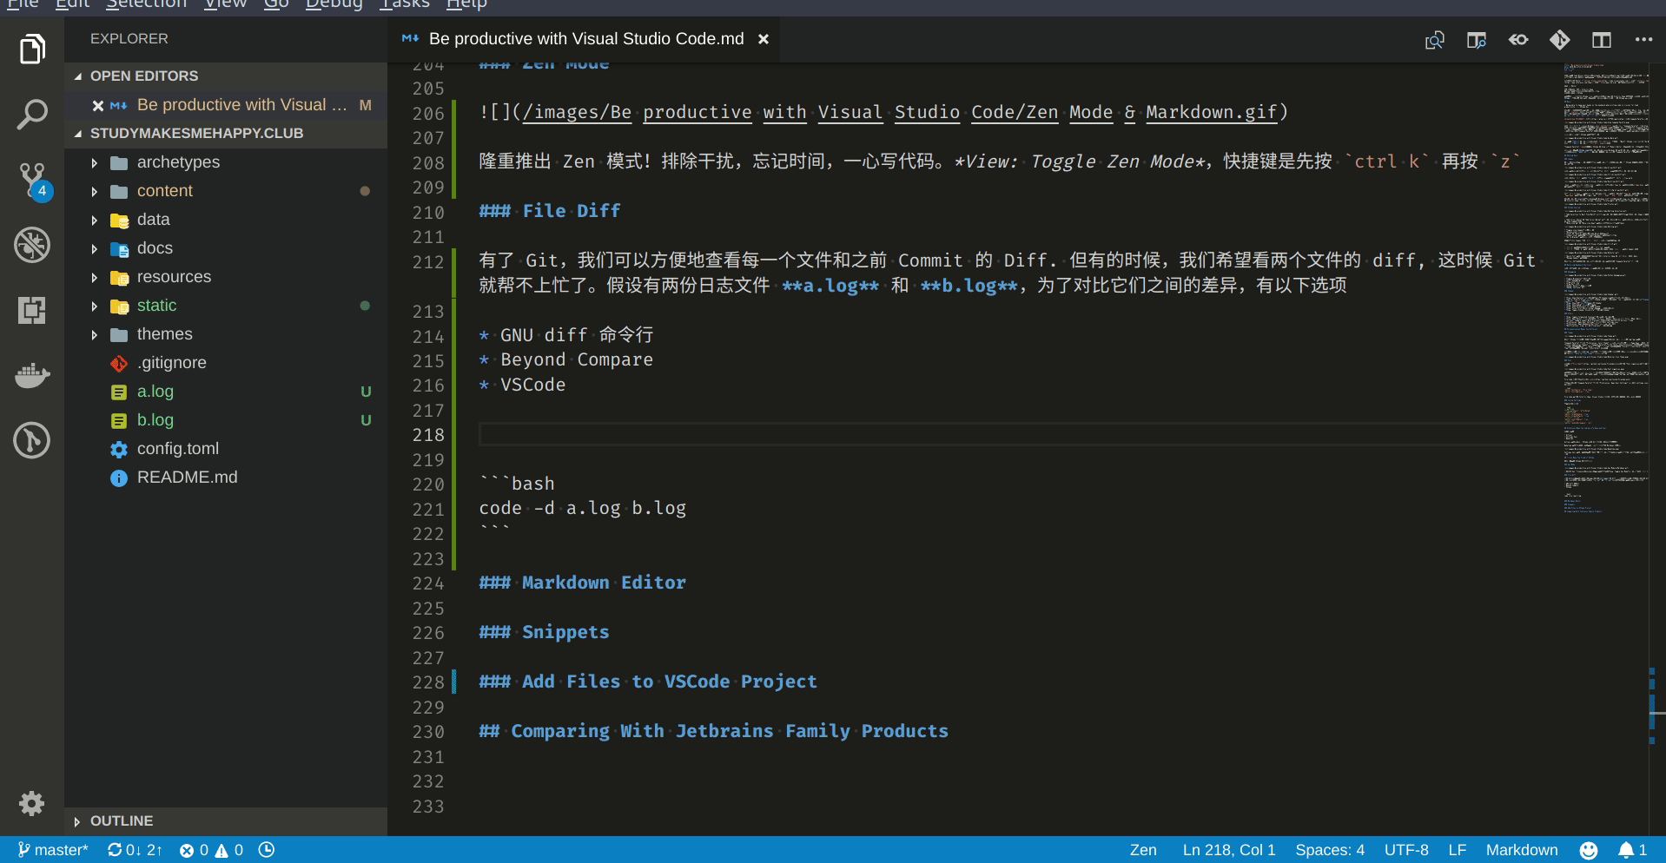Open the View menu
The width and height of the screenshot is (1666, 863).
pos(225,4)
